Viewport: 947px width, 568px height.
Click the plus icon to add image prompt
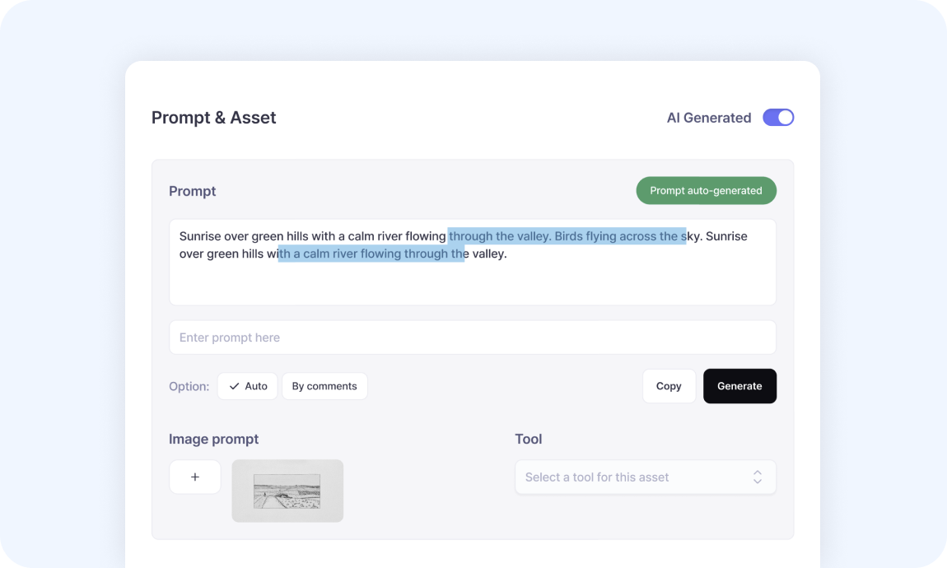click(x=195, y=477)
